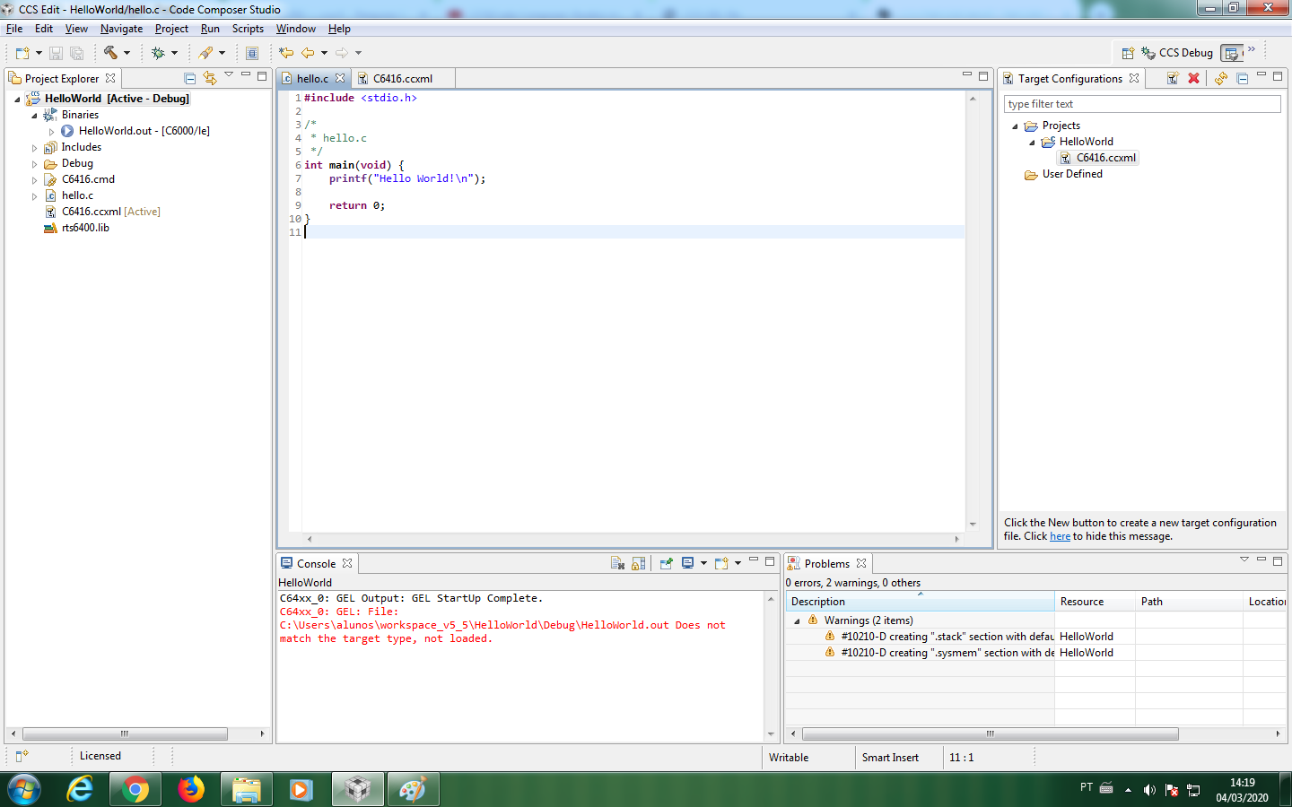Image resolution: width=1292 pixels, height=807 pixels.
Task: Open the Project menu
Action: (171, 29)
